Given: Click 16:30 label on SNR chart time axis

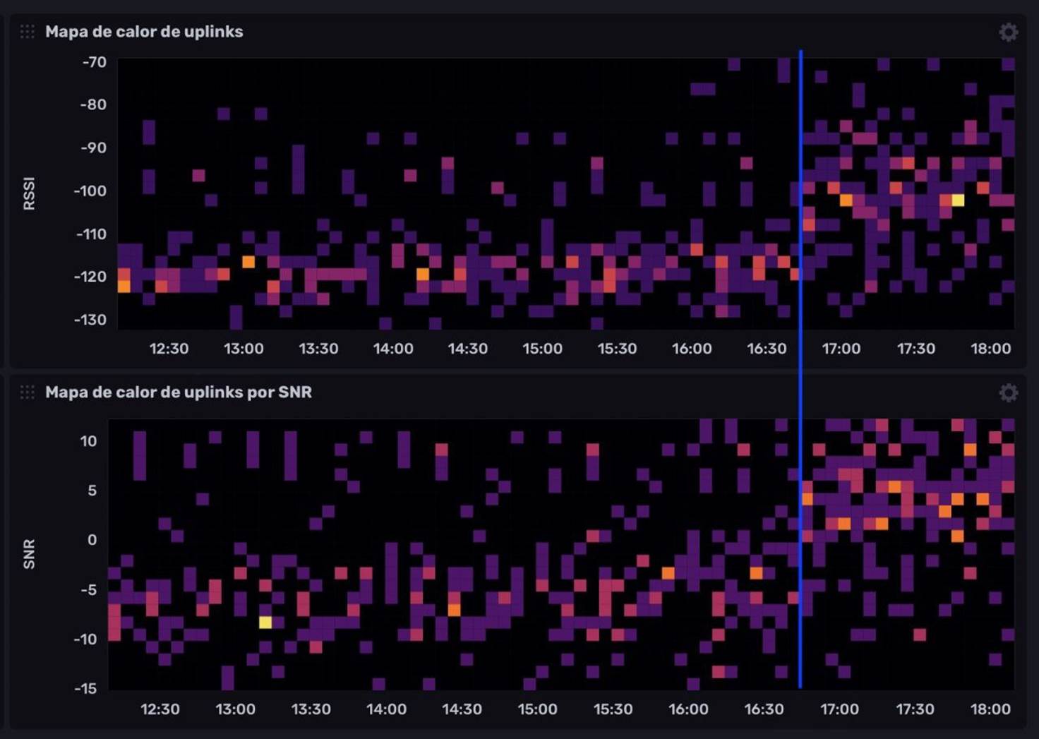Looking at the screenshot, I should tap(764, 709).
